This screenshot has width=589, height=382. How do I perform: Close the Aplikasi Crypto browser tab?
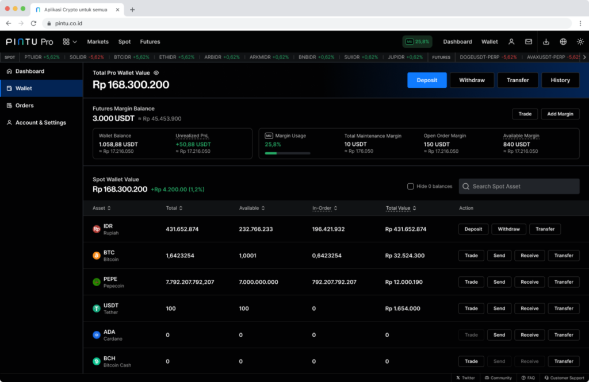point(117,10)
